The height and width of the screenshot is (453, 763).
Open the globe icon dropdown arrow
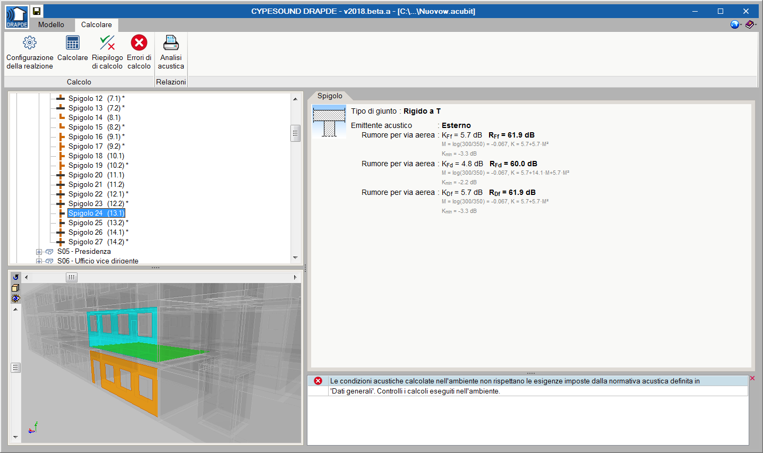click(x=741, y=25)
